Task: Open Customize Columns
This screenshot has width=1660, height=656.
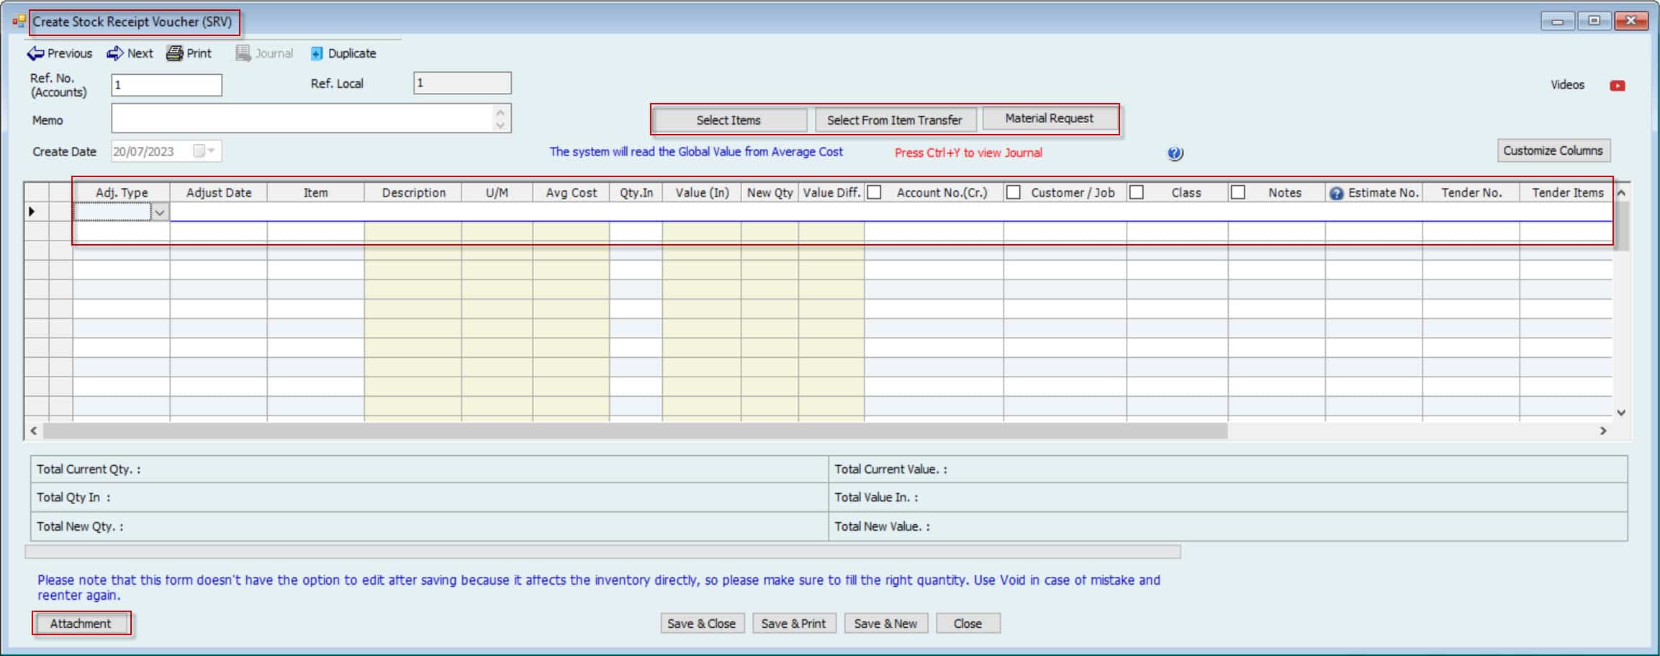Action: pos(1553,150)
